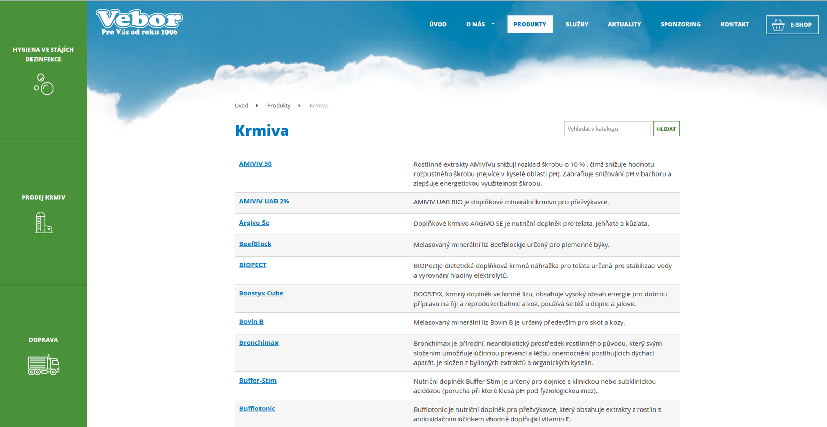Click the disinfection bubbles icon
This screenshot has height=427, width=827.
(43, 85)
